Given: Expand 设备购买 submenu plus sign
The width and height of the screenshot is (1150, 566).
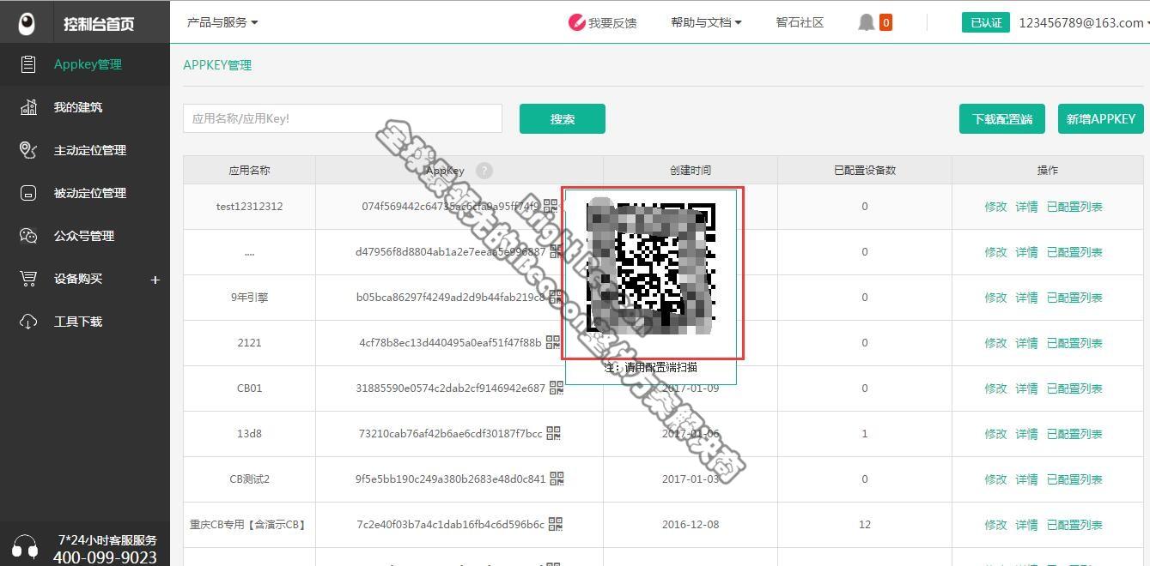Looking at the screenshot, I should pyautogui.click(x=155, y=280).
